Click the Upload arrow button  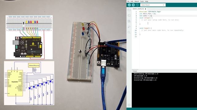pos(133,5)
